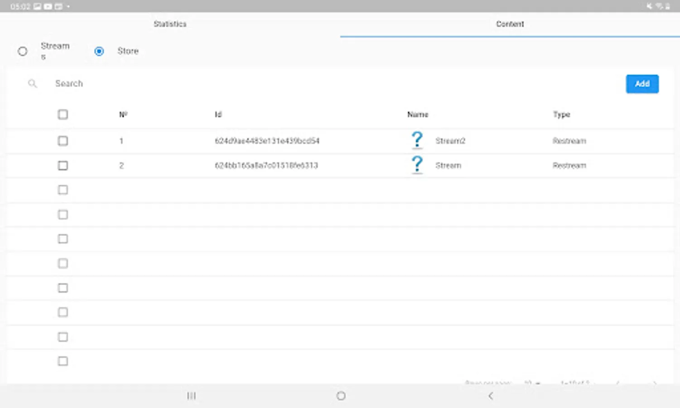Click the question mark icon beside Stream2
This screenshot has width=680, height=408.
(x=417, y=140)
